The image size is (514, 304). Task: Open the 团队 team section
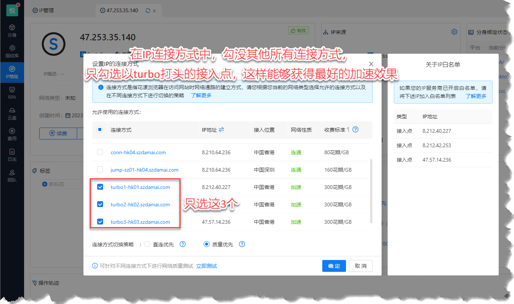point(12,176)
